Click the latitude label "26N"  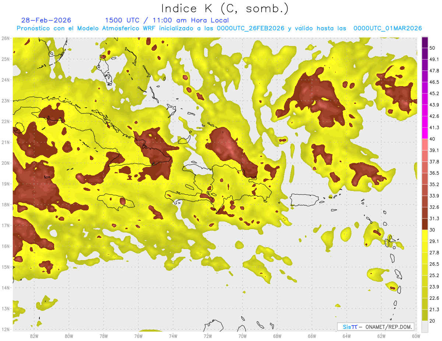[x=5, y=38]
